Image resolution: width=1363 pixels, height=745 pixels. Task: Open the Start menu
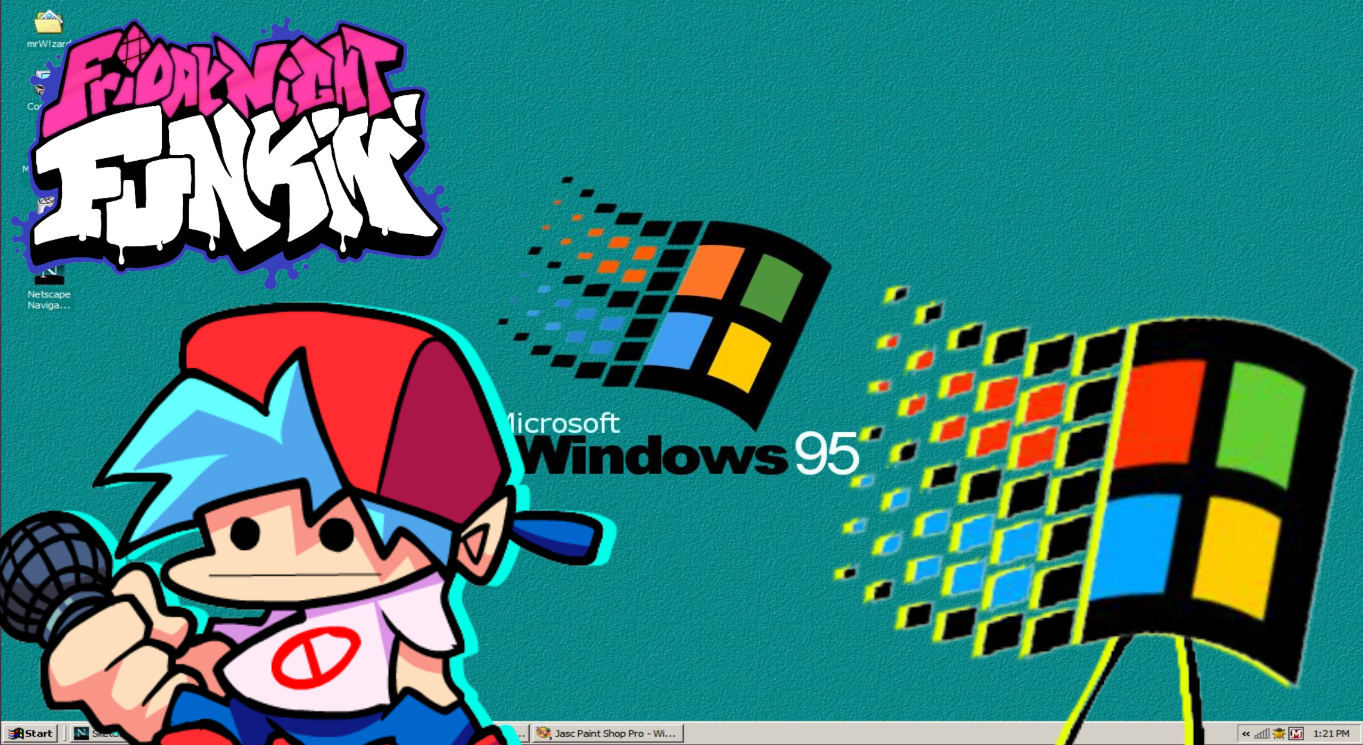pos(30,733)
